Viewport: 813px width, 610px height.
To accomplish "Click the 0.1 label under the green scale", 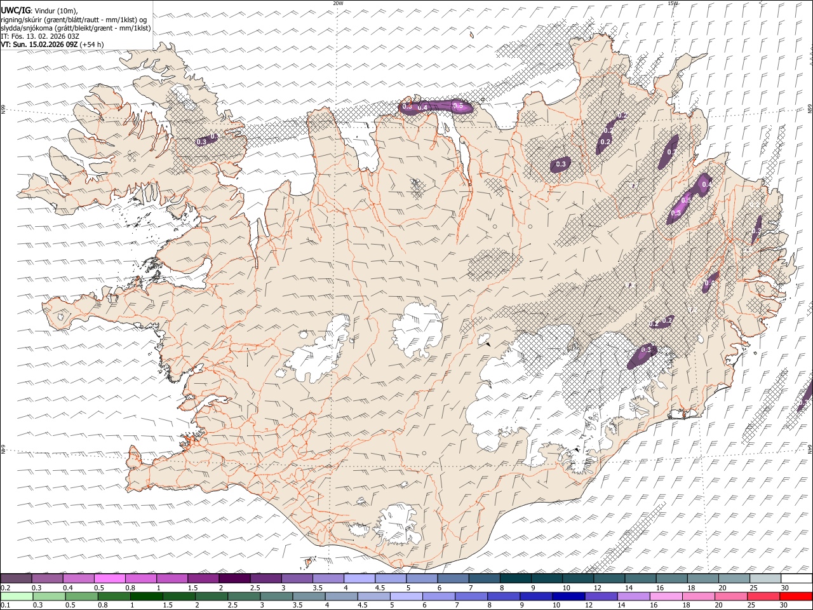I will pyautogui.click(x=4, y=606).
